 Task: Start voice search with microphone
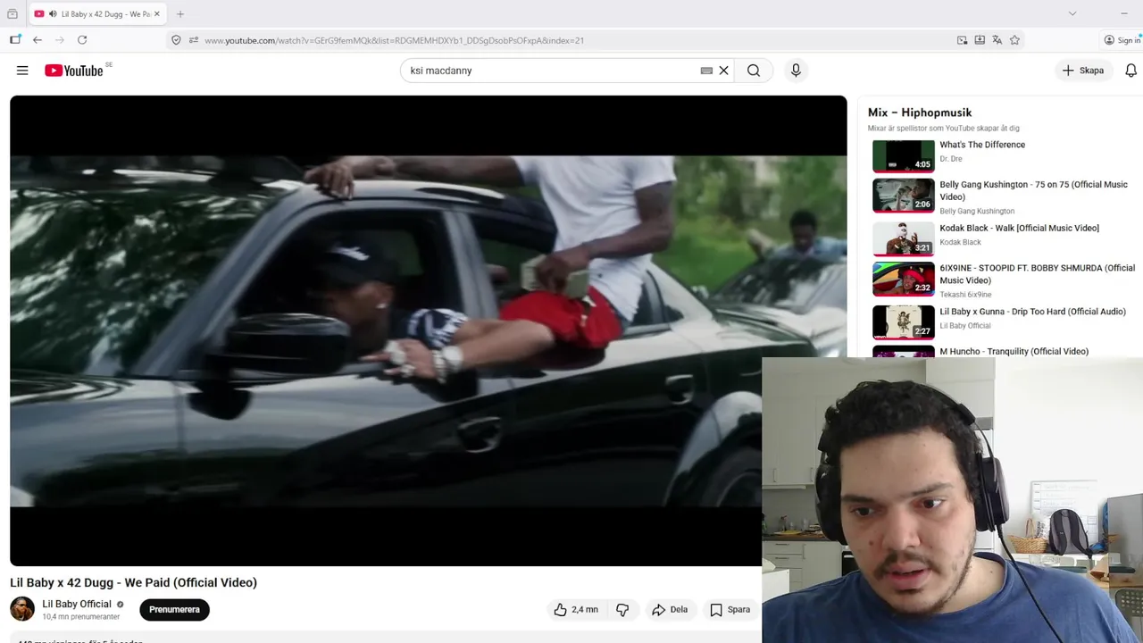click(x=796, y=71)
